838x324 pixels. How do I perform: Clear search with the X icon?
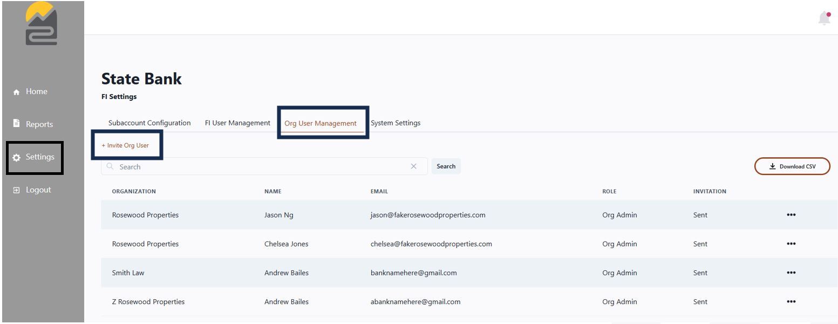pyautogui.click(x=413, y=166)
